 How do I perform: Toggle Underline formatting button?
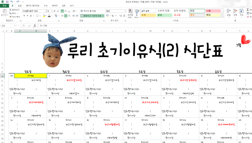[31, 16]
